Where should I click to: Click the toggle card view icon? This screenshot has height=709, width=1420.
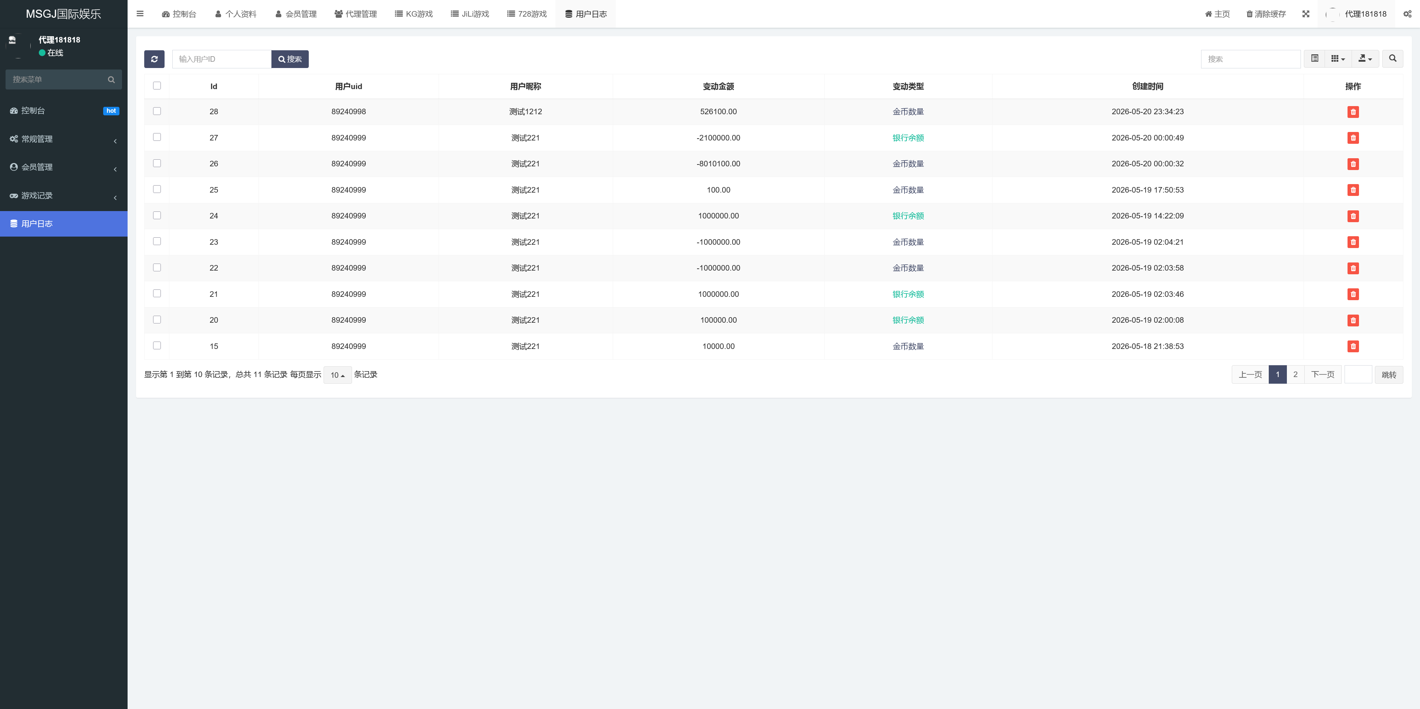[x=1314, y=58]
